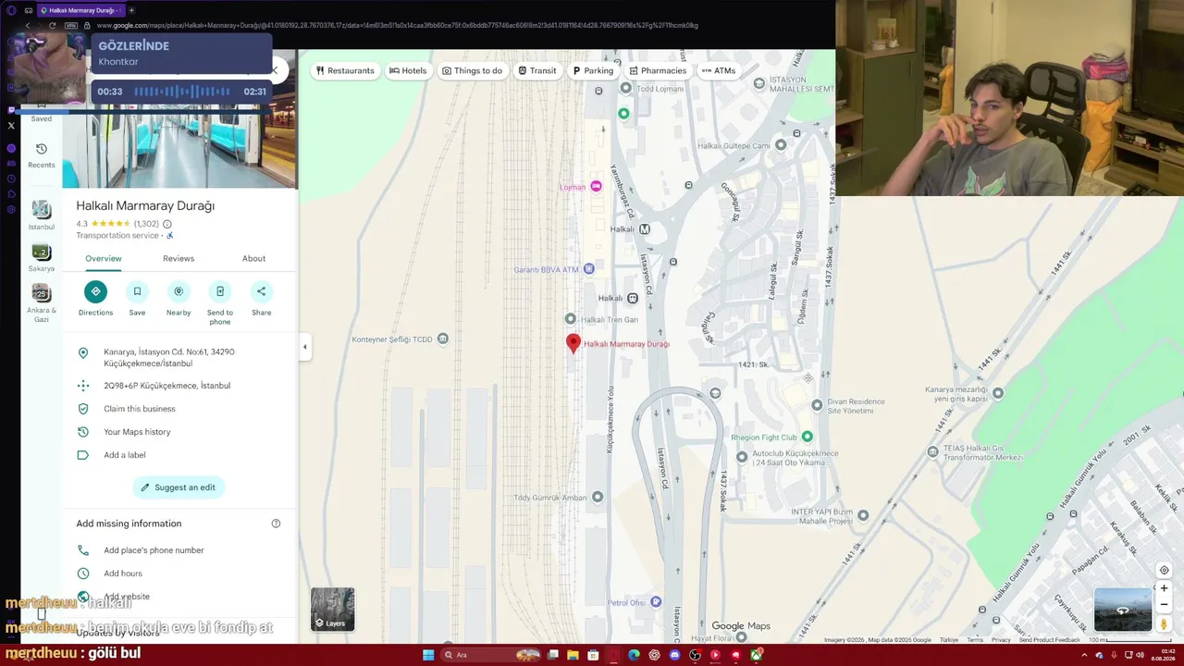Screen dimensions: 1184x666
Task: Collapse the side panel arrow
Action: tap(304, 347)
